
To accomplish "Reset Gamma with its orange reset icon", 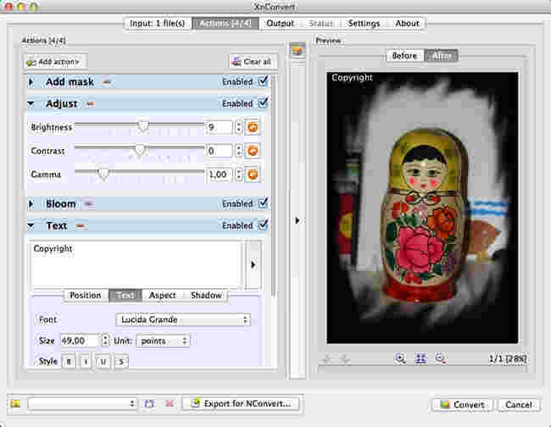I will coord(253,174).
